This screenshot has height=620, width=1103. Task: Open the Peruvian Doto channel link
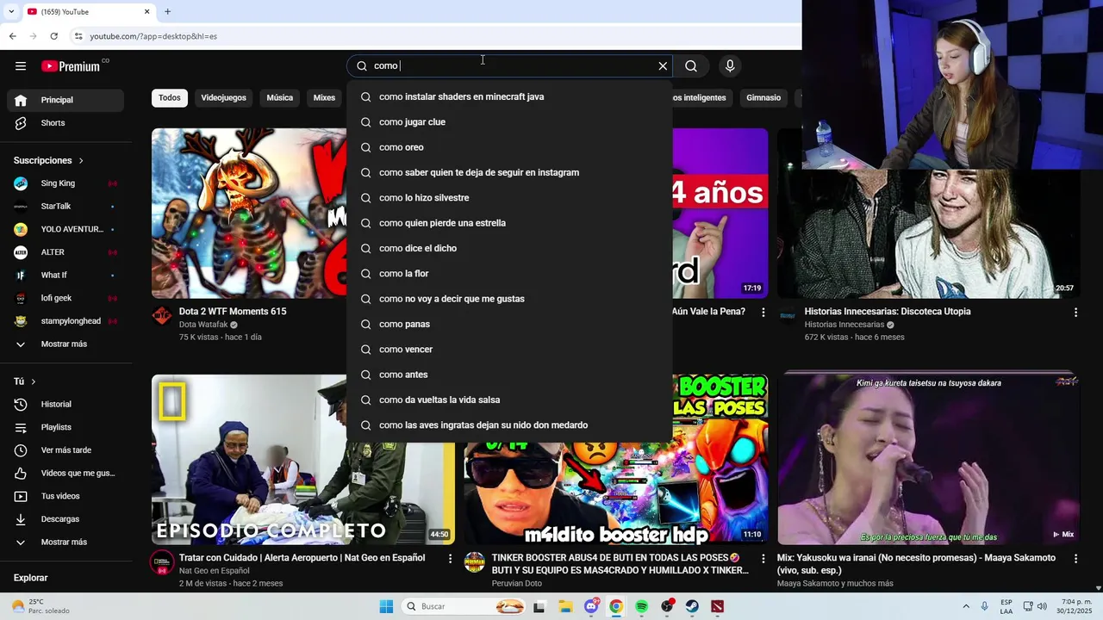pos(516,583)
